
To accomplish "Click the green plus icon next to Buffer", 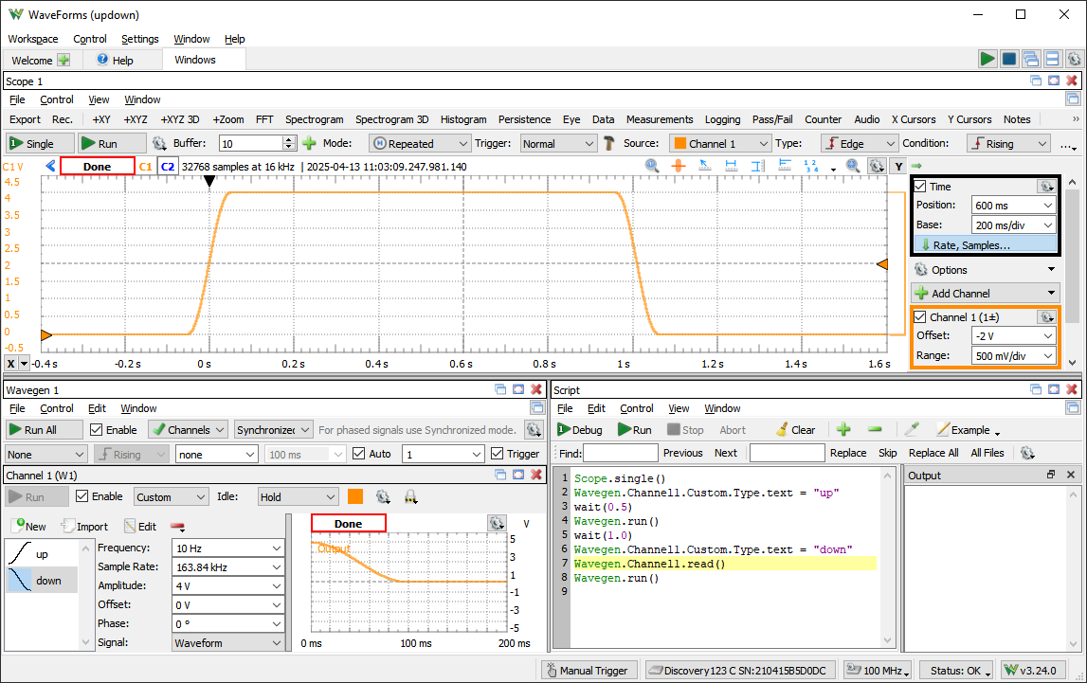I will point(309,144).
